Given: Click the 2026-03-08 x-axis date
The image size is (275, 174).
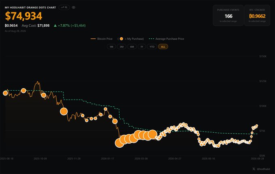Looking at the screenshot, I should pos(141,159).
